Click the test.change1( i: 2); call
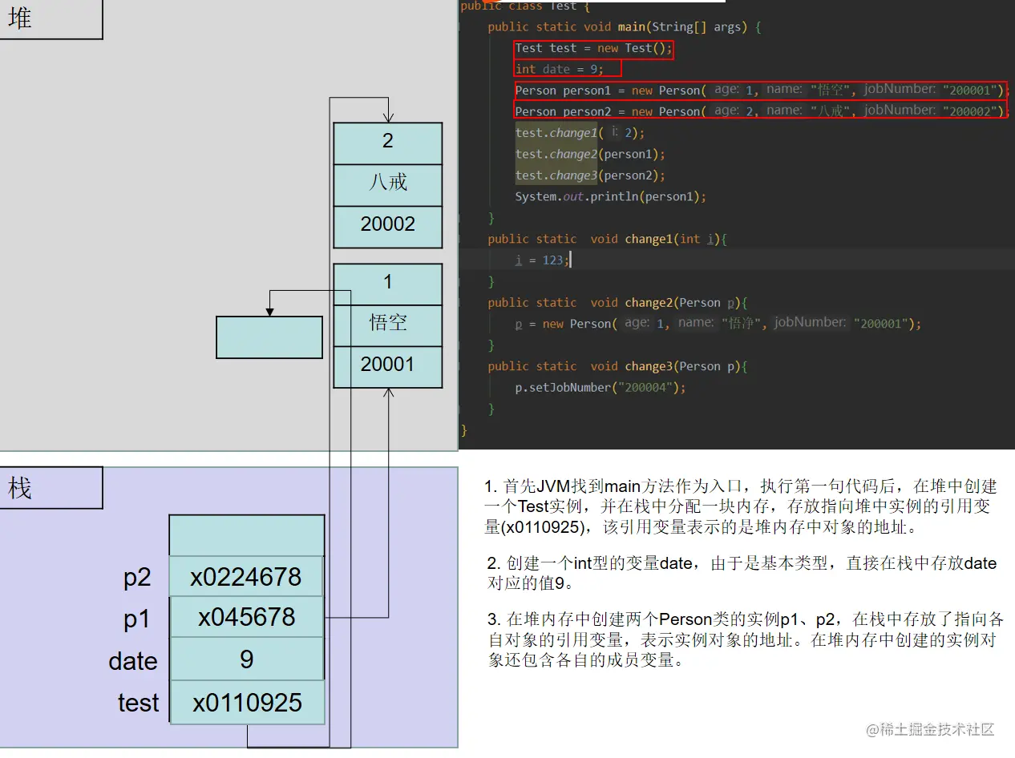Viewport: 1015px width, 758px height. coord(577,132)
